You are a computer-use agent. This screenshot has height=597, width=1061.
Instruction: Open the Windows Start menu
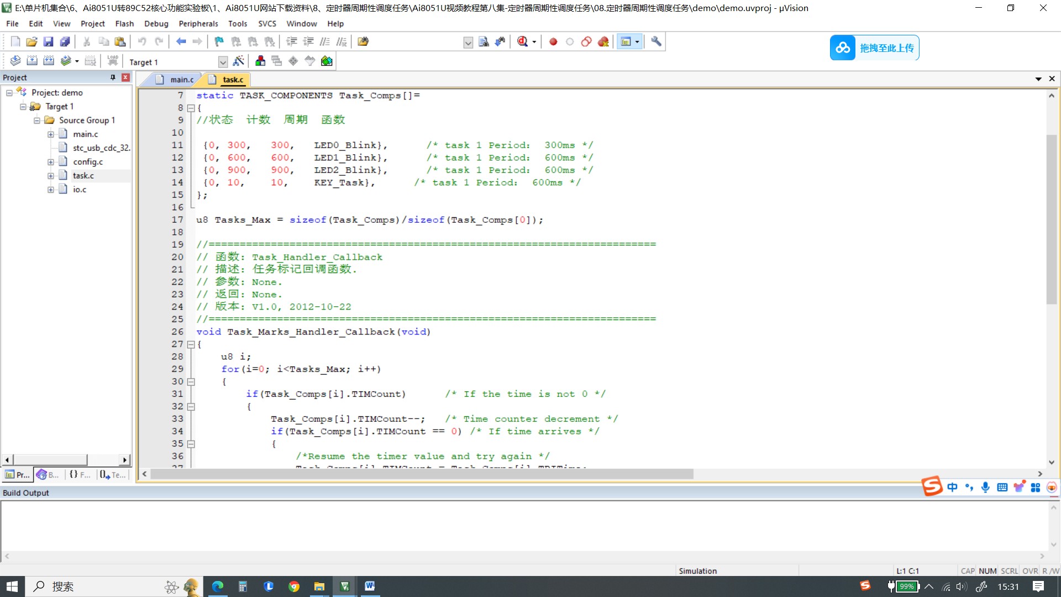coord(12,586)
